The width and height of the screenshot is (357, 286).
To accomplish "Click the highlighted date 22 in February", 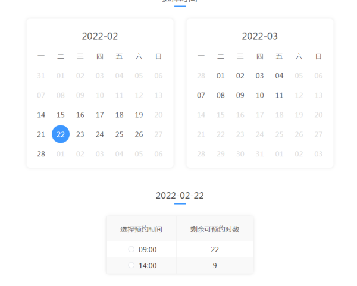I will click(x=61, y=134).
